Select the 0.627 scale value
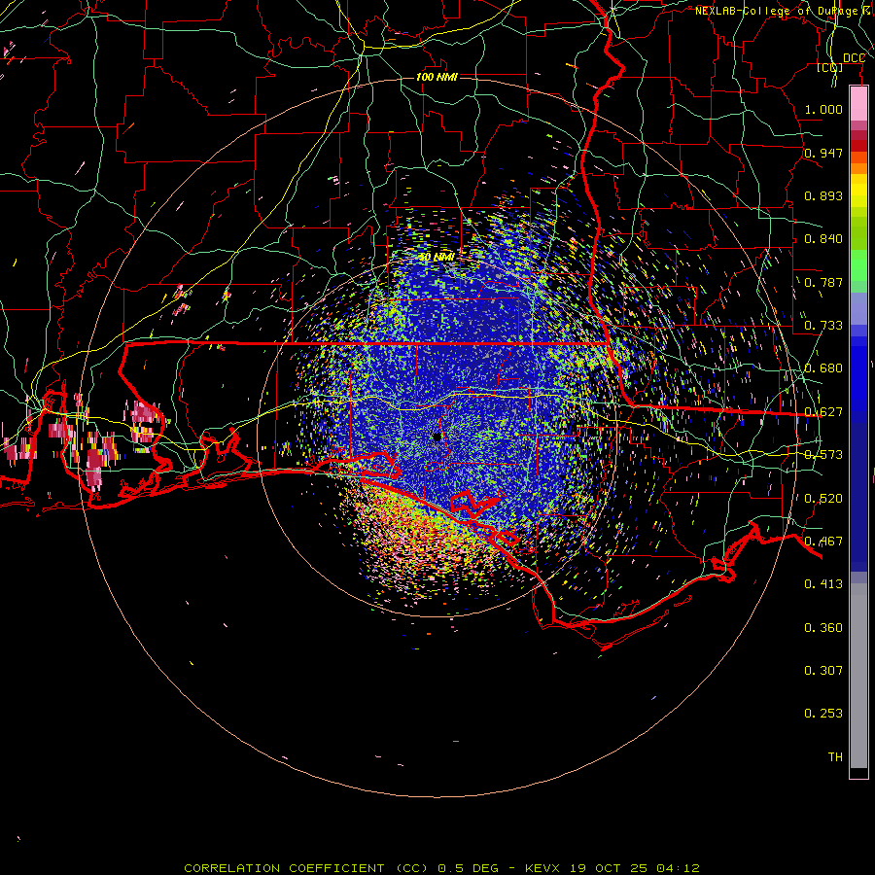Image resolution: width=875 pixels, height=875 pixels. (823, 412)
